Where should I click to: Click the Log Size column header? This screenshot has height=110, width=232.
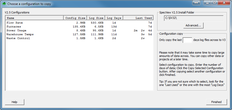[x=96, y=18]
